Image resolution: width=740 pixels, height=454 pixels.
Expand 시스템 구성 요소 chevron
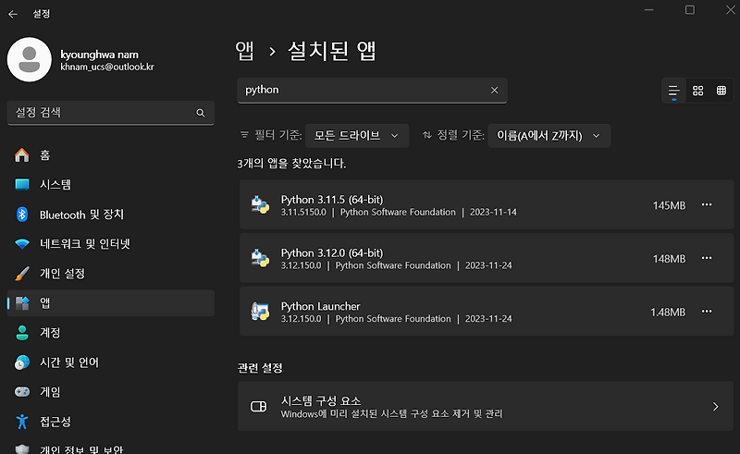pos(715,406)
